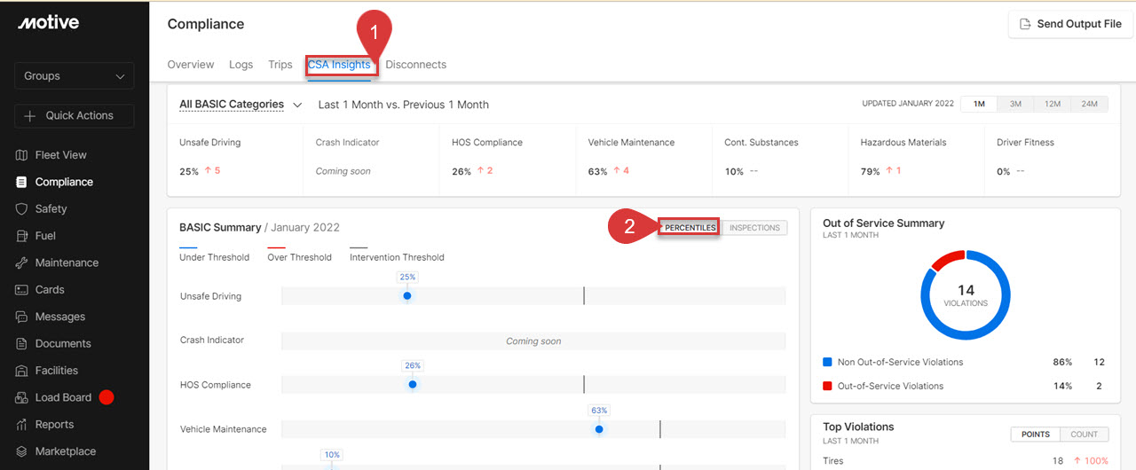Select the 1M time range
Viewport: 1136px width, 470px height.
coord(979,104)
